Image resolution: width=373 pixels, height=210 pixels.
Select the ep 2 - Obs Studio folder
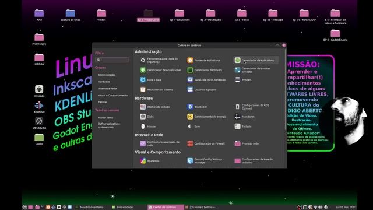(x=210, y=16)
